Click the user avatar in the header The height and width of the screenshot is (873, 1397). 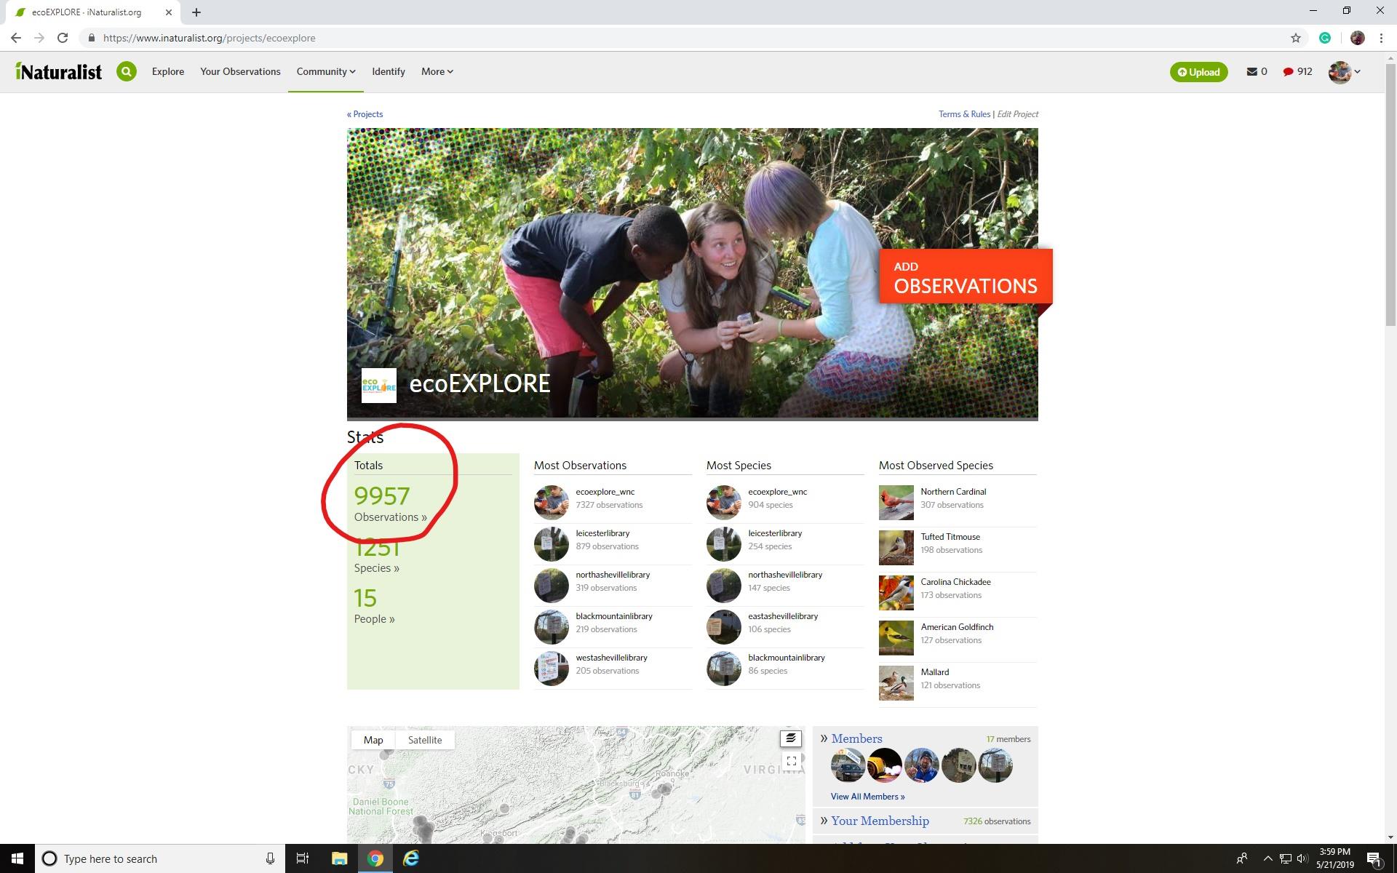point(1340,71)
